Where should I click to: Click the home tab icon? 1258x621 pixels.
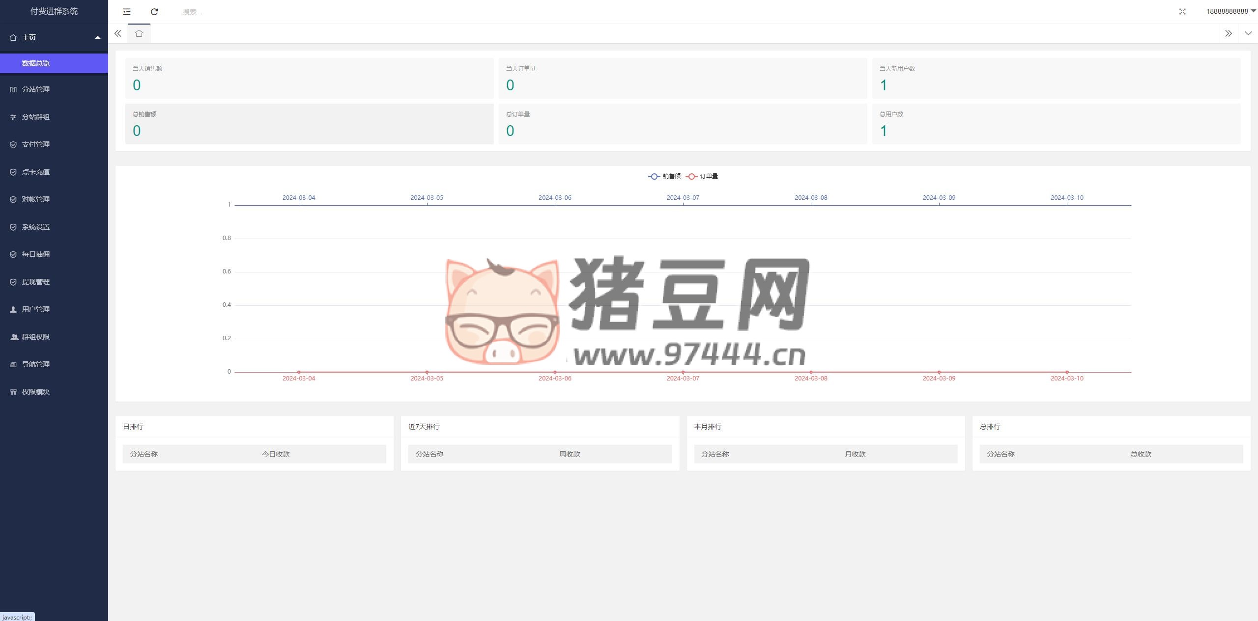click(x=139, y=33)
